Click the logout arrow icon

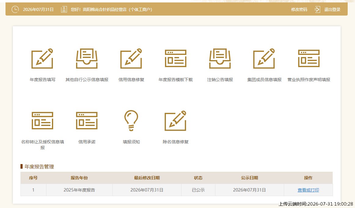[317, 9]
